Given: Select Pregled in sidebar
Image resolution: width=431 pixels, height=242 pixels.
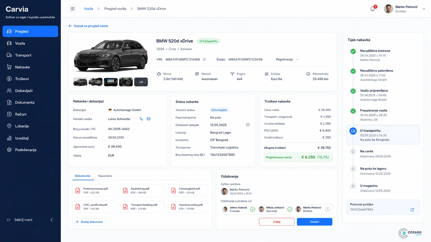Looking at the screenshot, I should (x=30, y=31).
